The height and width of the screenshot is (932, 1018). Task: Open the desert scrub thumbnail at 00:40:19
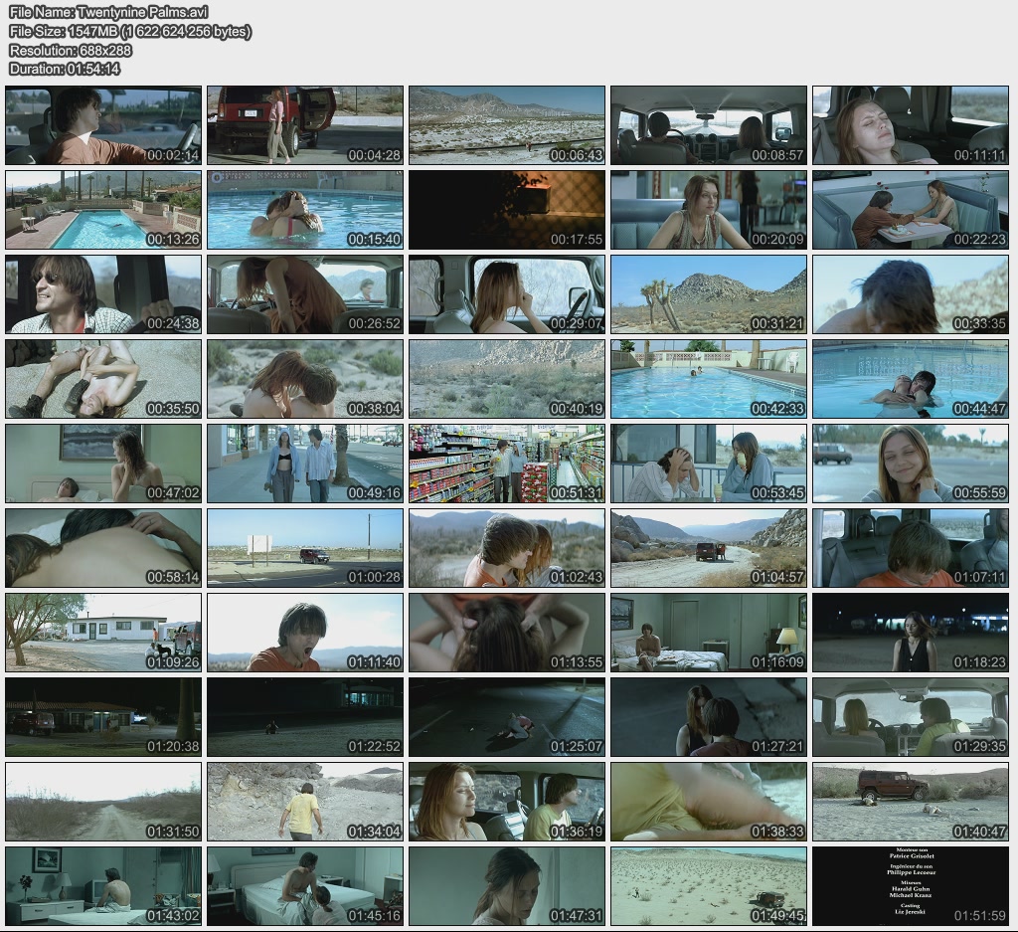coord(507,379)
